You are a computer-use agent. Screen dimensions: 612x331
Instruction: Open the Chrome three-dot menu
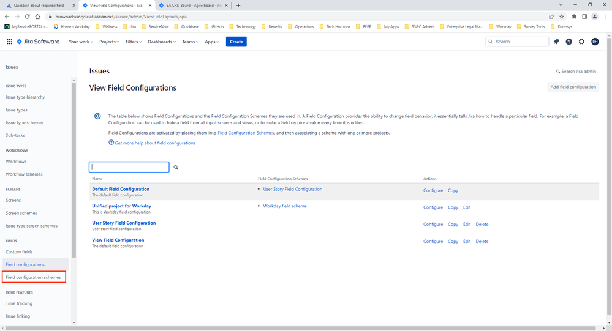[605, 17]
